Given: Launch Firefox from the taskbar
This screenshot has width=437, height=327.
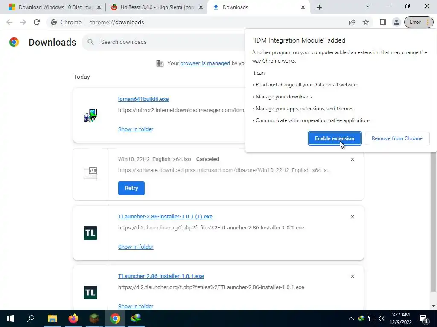Looking at the screenshot, I should coord(73,318).
